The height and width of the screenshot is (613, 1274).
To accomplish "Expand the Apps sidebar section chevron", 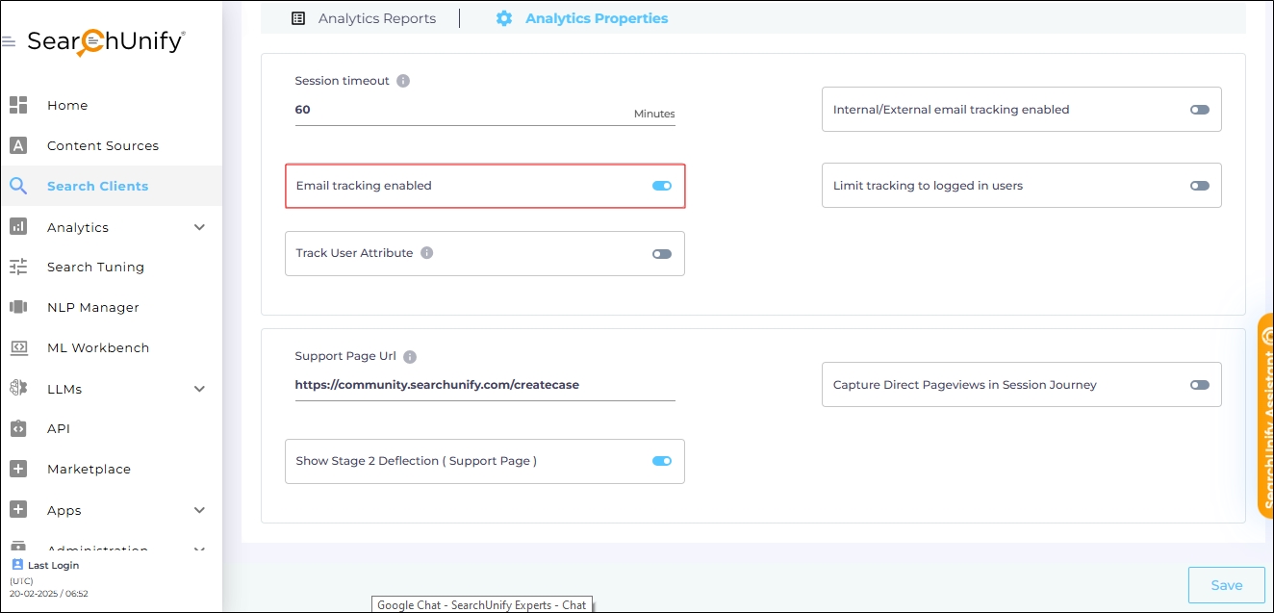I will click(200, 510).
